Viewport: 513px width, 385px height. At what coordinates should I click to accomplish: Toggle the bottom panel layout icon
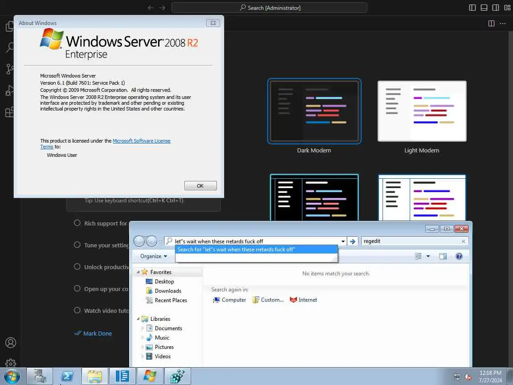(484, 8)
